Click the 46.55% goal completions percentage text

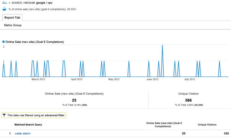pos(72,9)
